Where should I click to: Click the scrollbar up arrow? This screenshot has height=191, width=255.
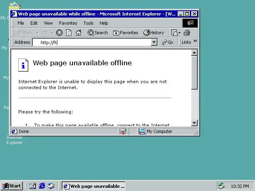click(x=194, y=53)
